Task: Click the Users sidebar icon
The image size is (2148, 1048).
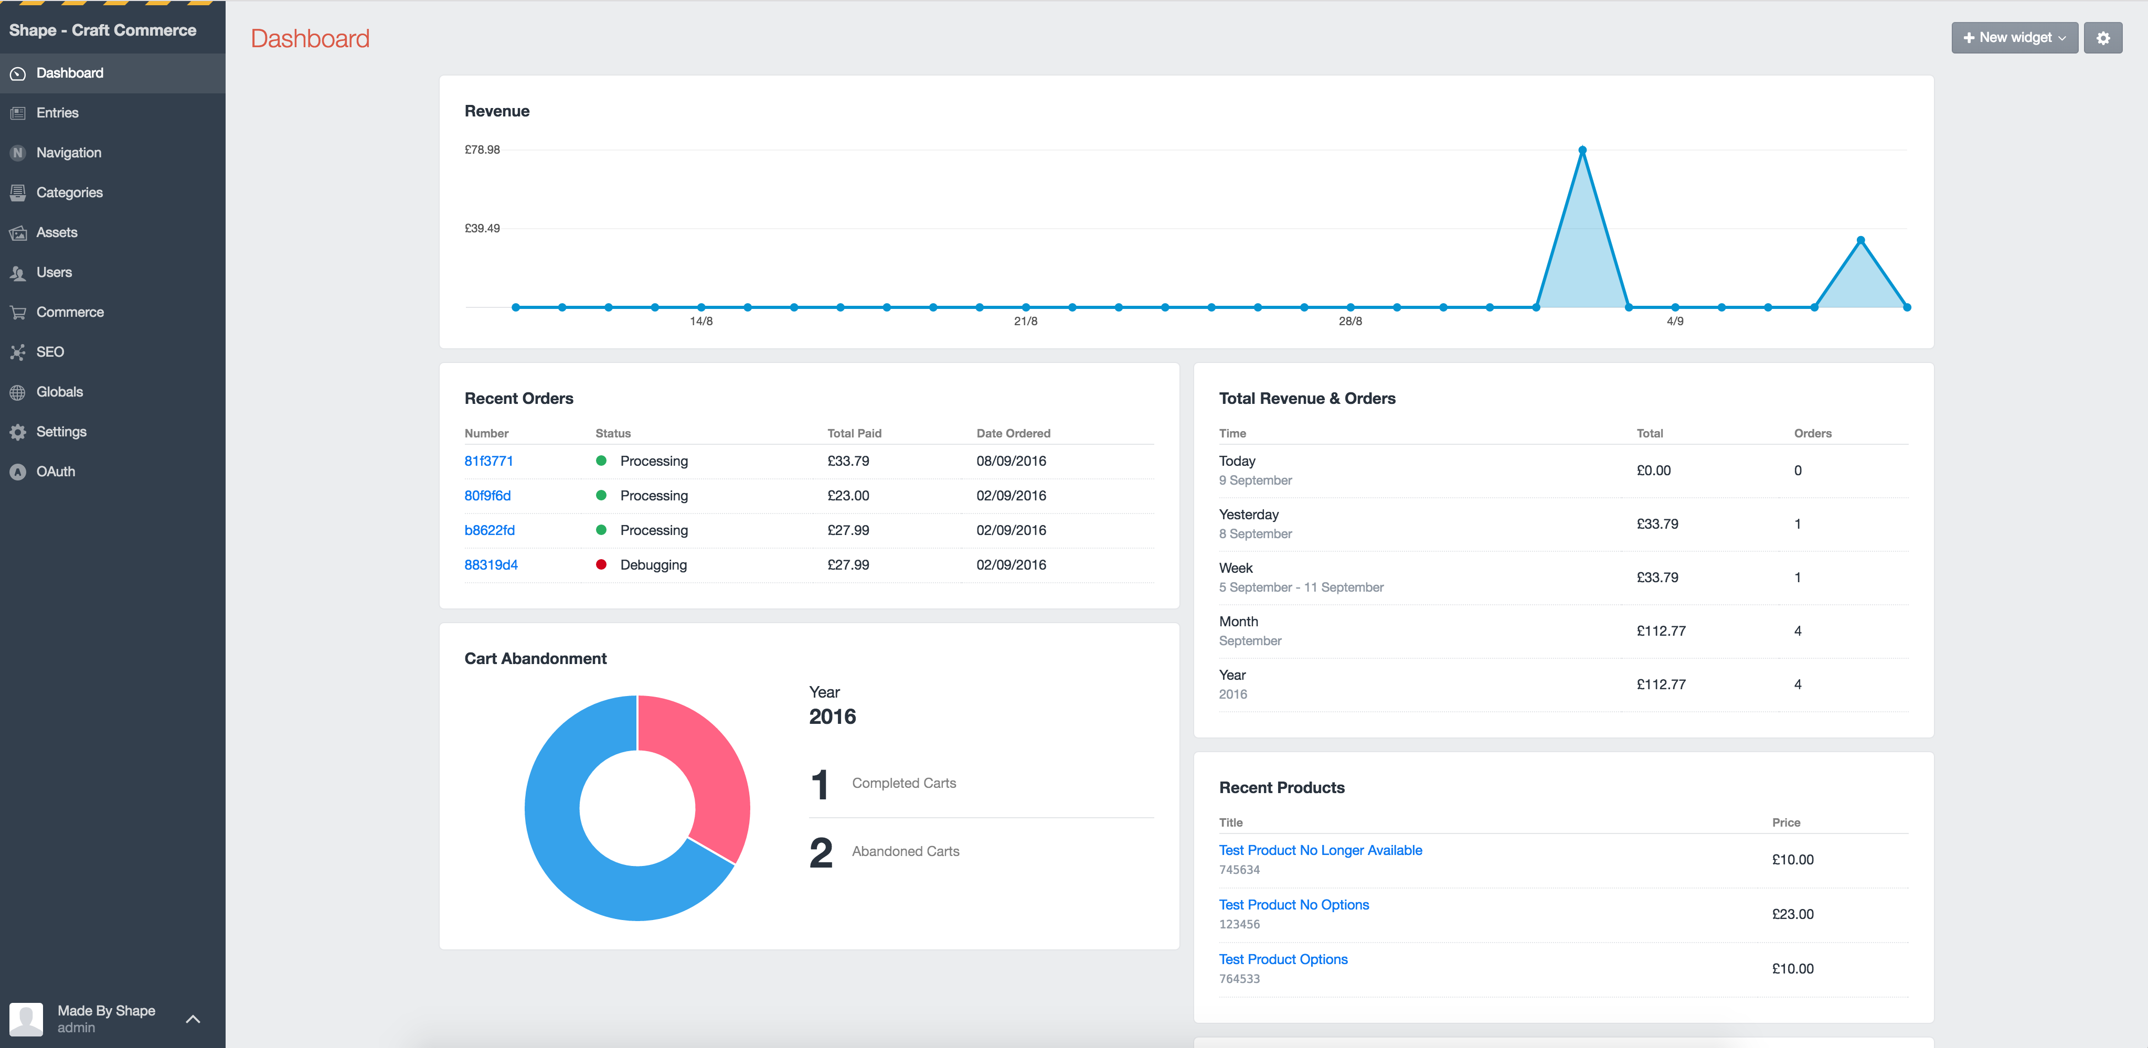Action: pos(17,273)
